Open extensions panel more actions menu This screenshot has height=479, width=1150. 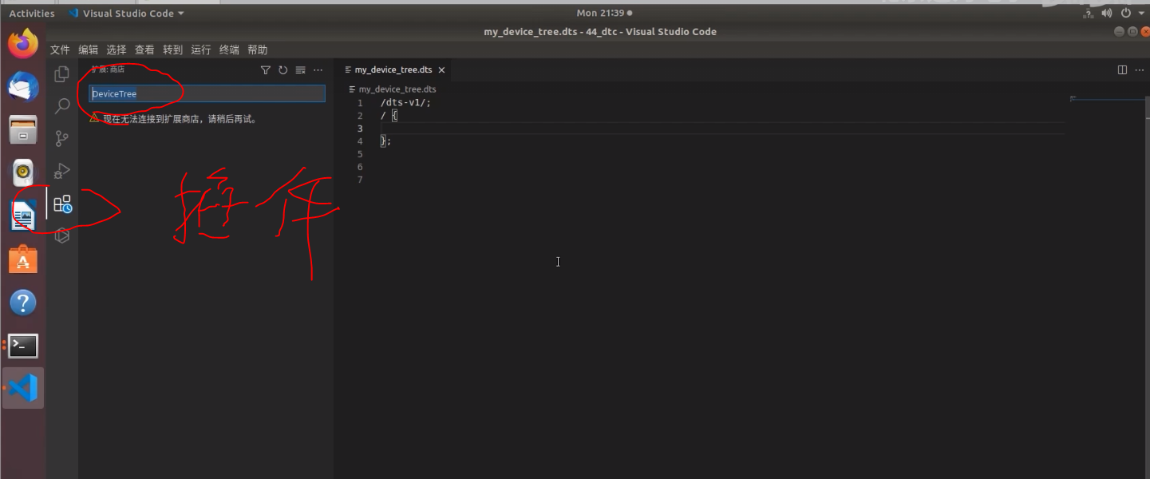(318, 70)
